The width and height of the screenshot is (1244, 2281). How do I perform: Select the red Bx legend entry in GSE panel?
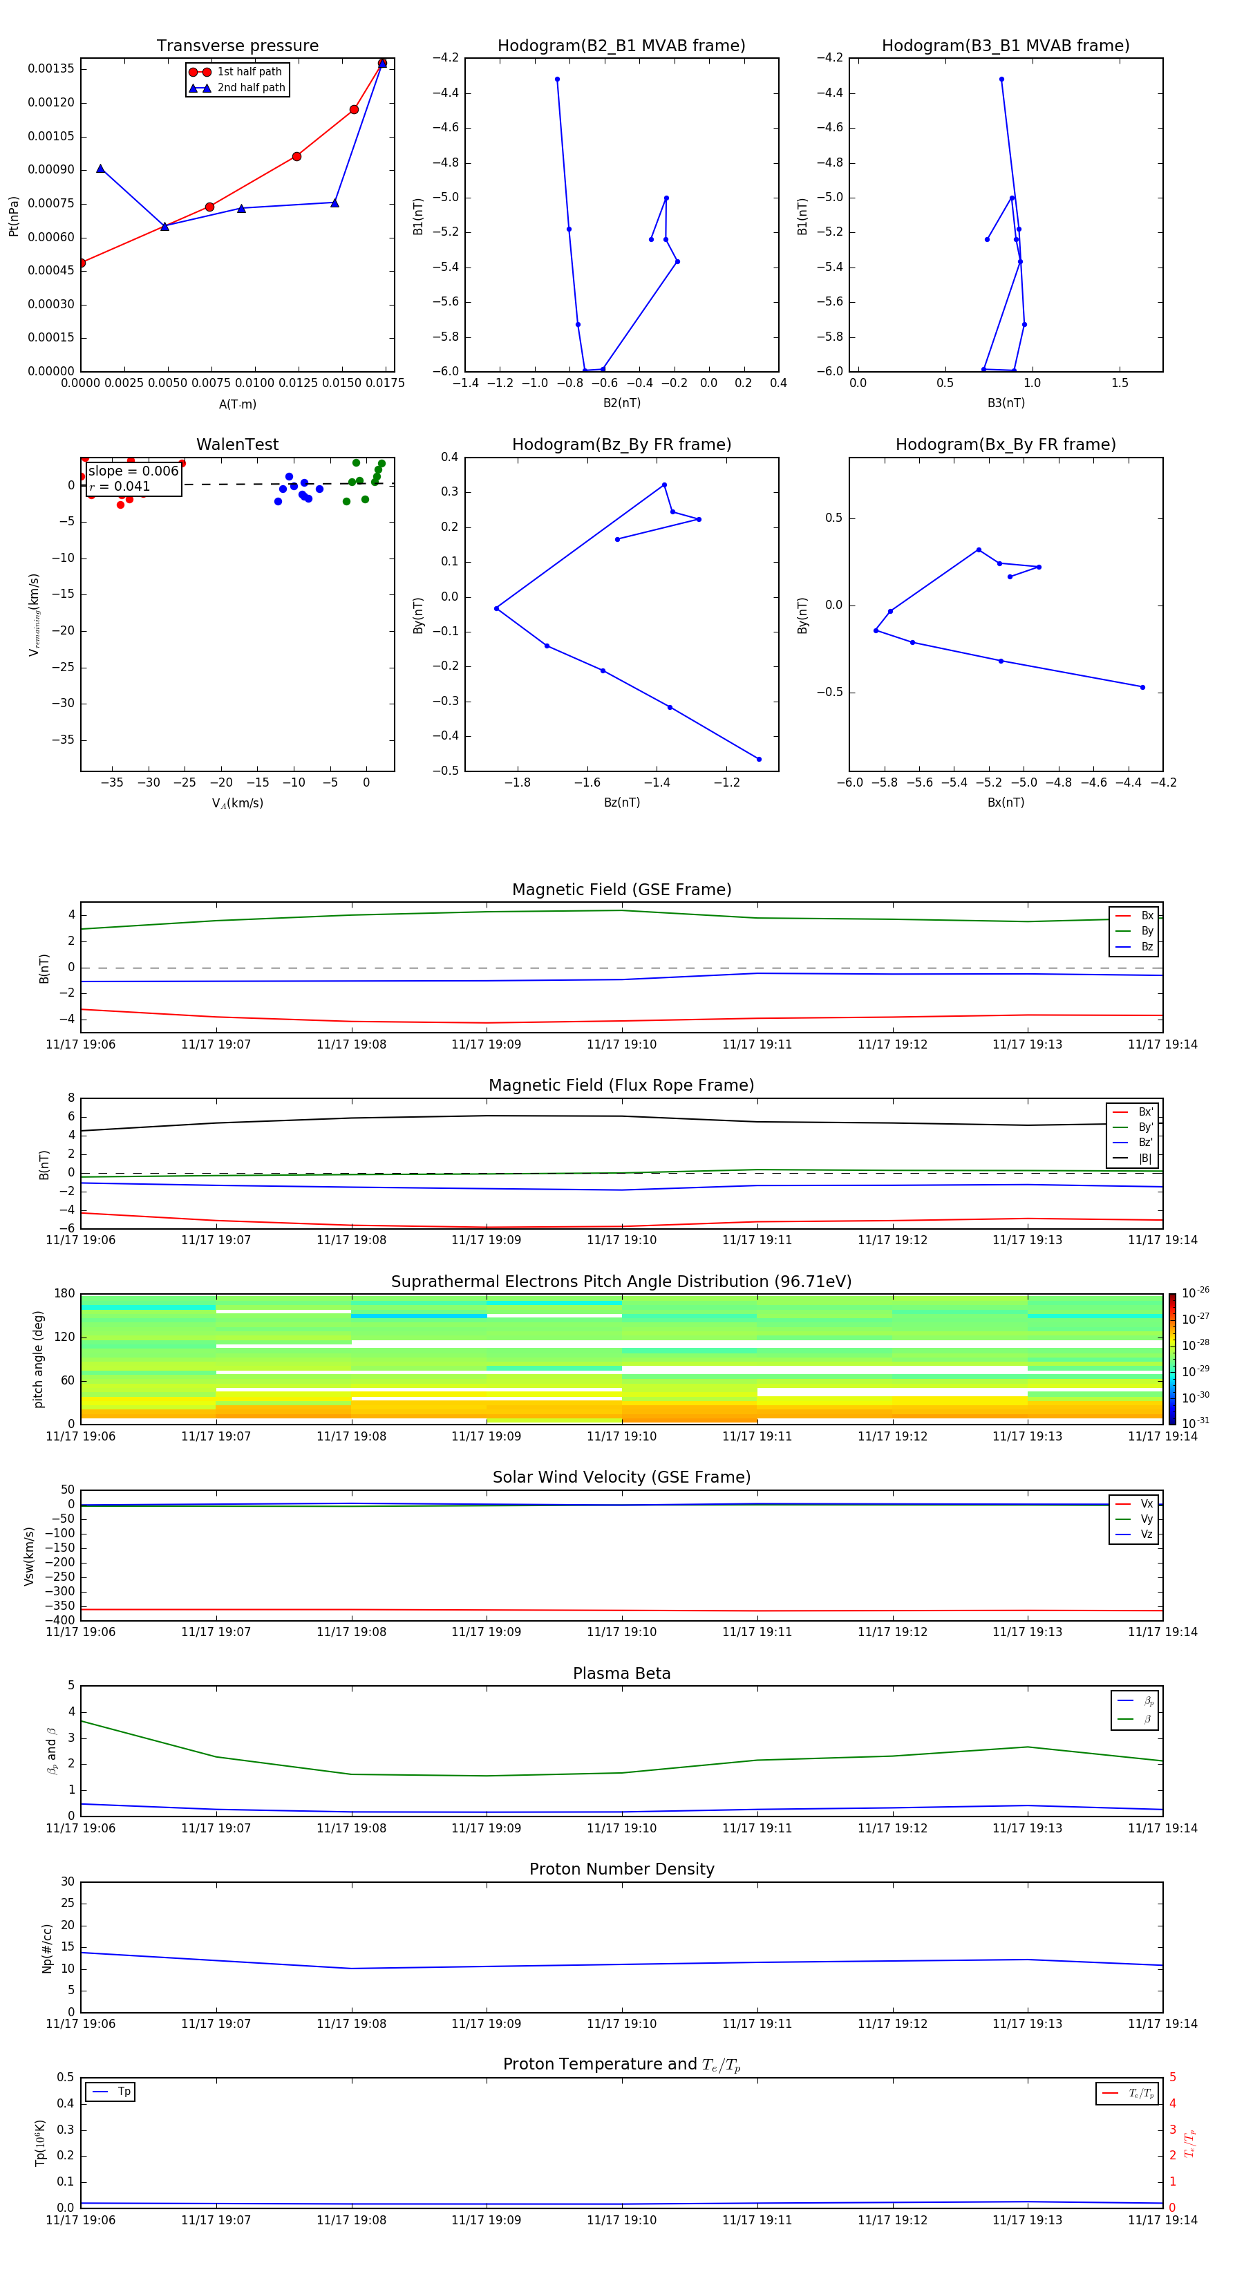tap(1134, 916)
